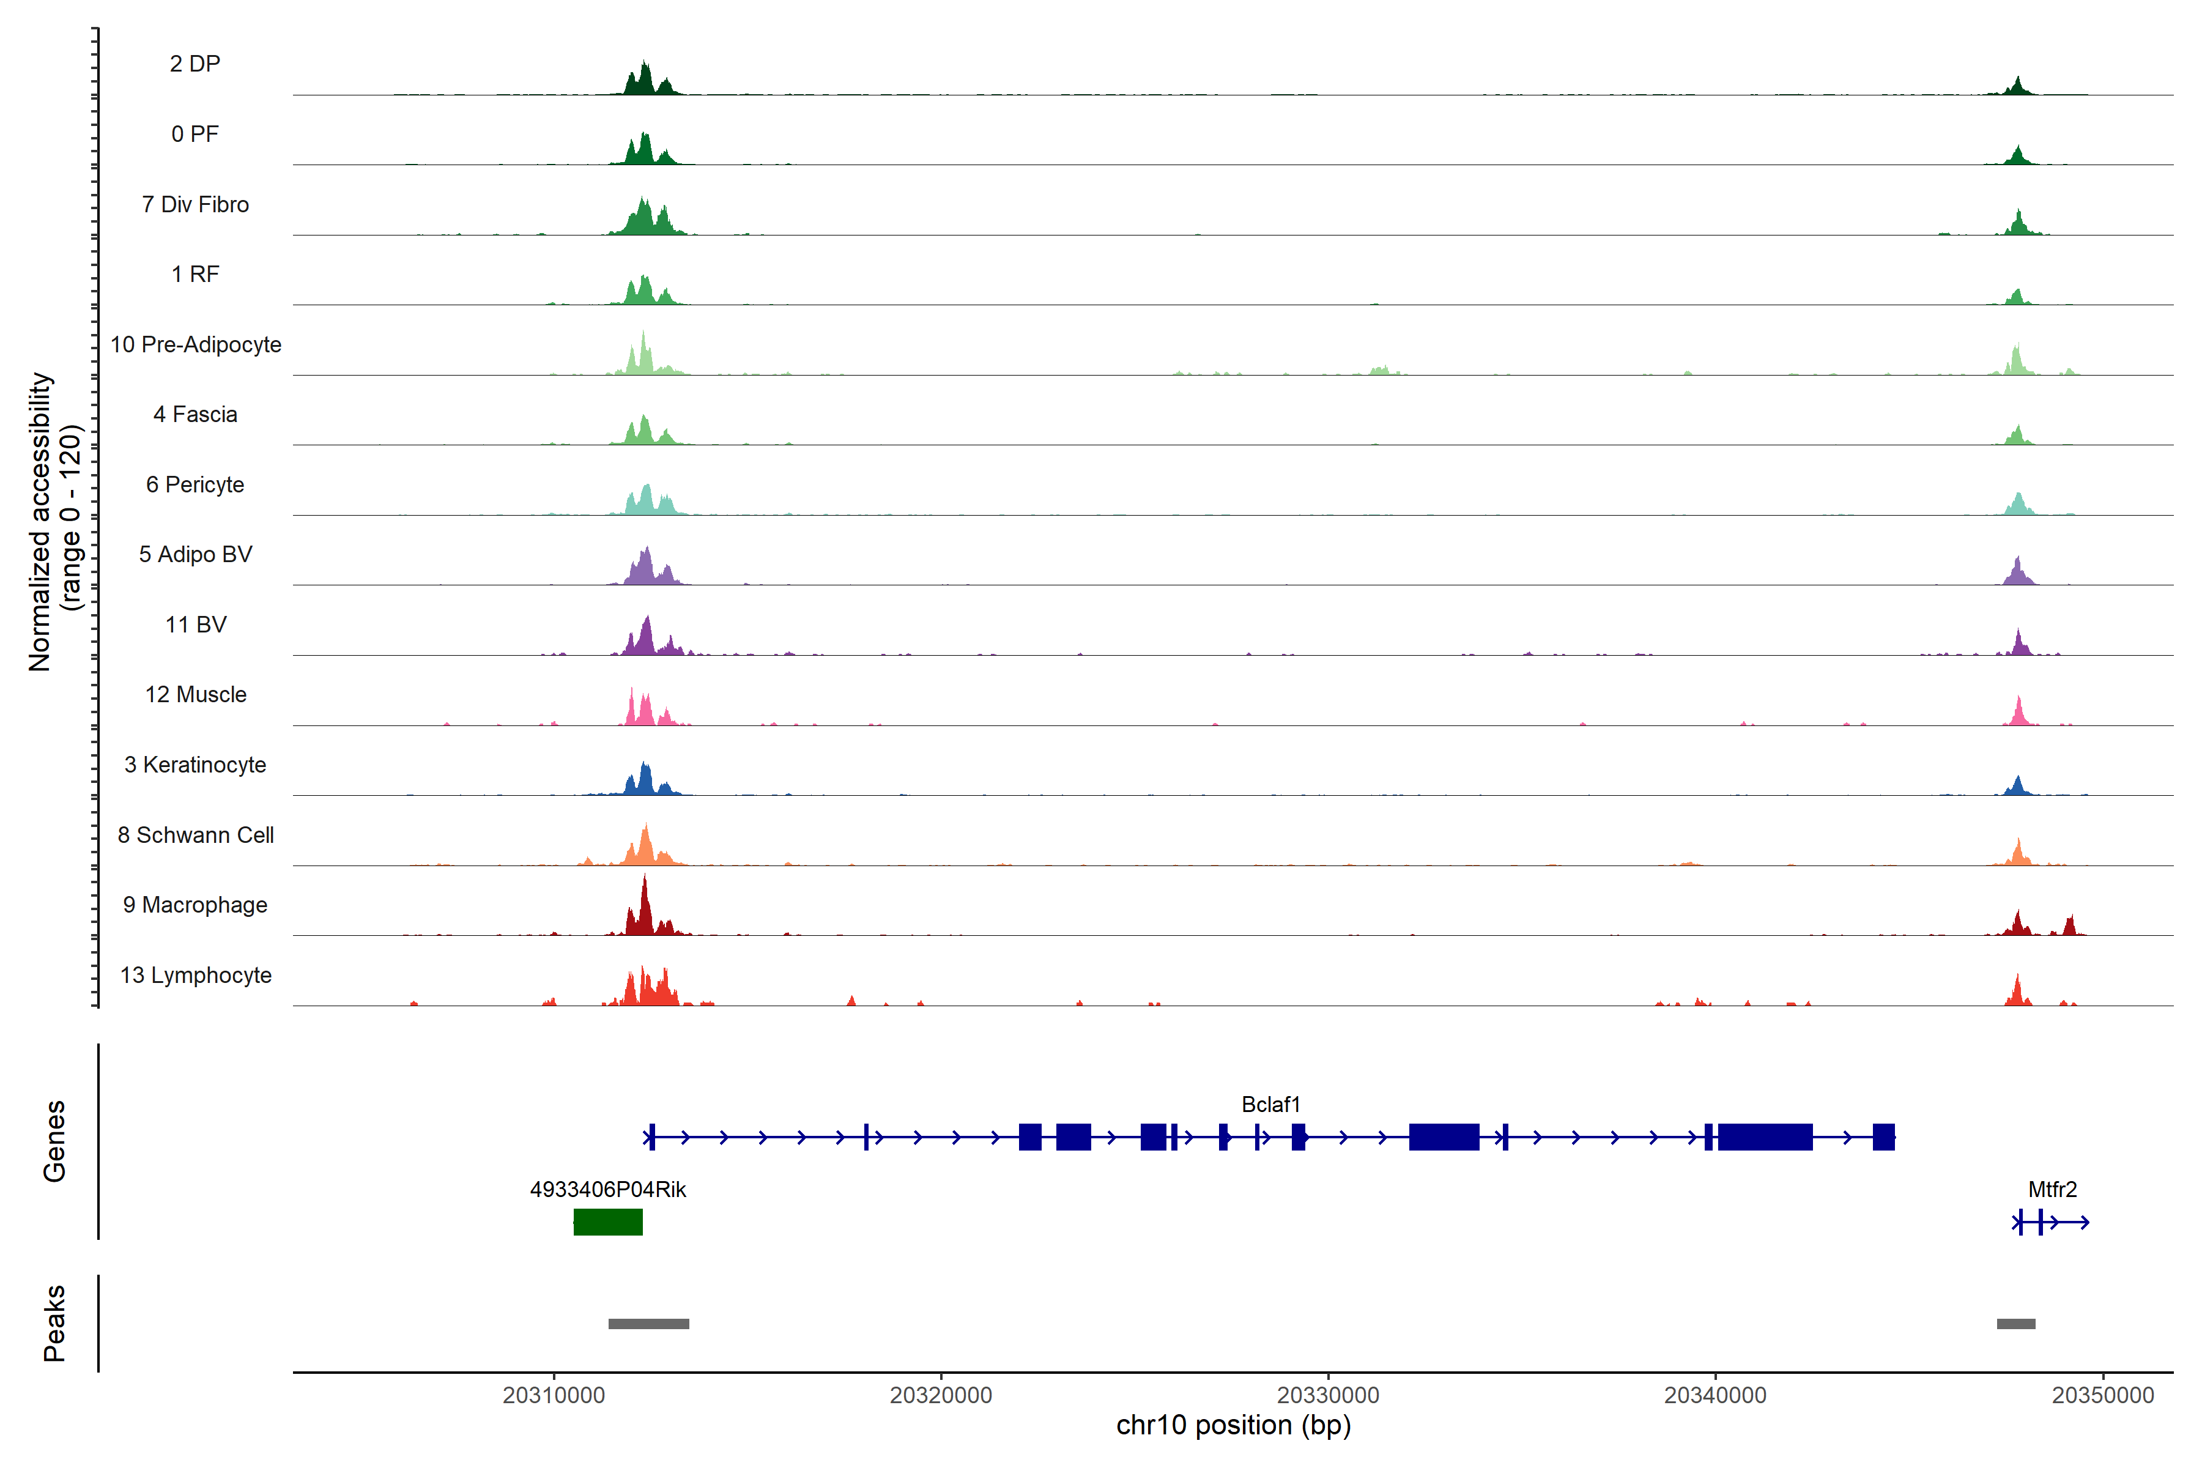
Task: Select the 10 Pre-Adipocyte track label
Action: 196,344
